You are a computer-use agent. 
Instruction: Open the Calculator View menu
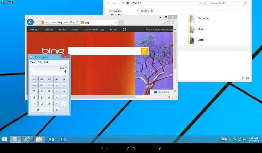click(x=33, y=62)
